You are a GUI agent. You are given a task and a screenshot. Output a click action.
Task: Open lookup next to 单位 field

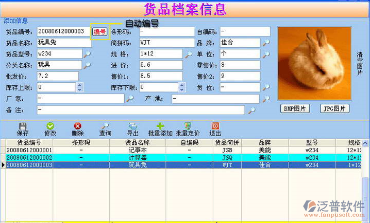pos(266,54)
